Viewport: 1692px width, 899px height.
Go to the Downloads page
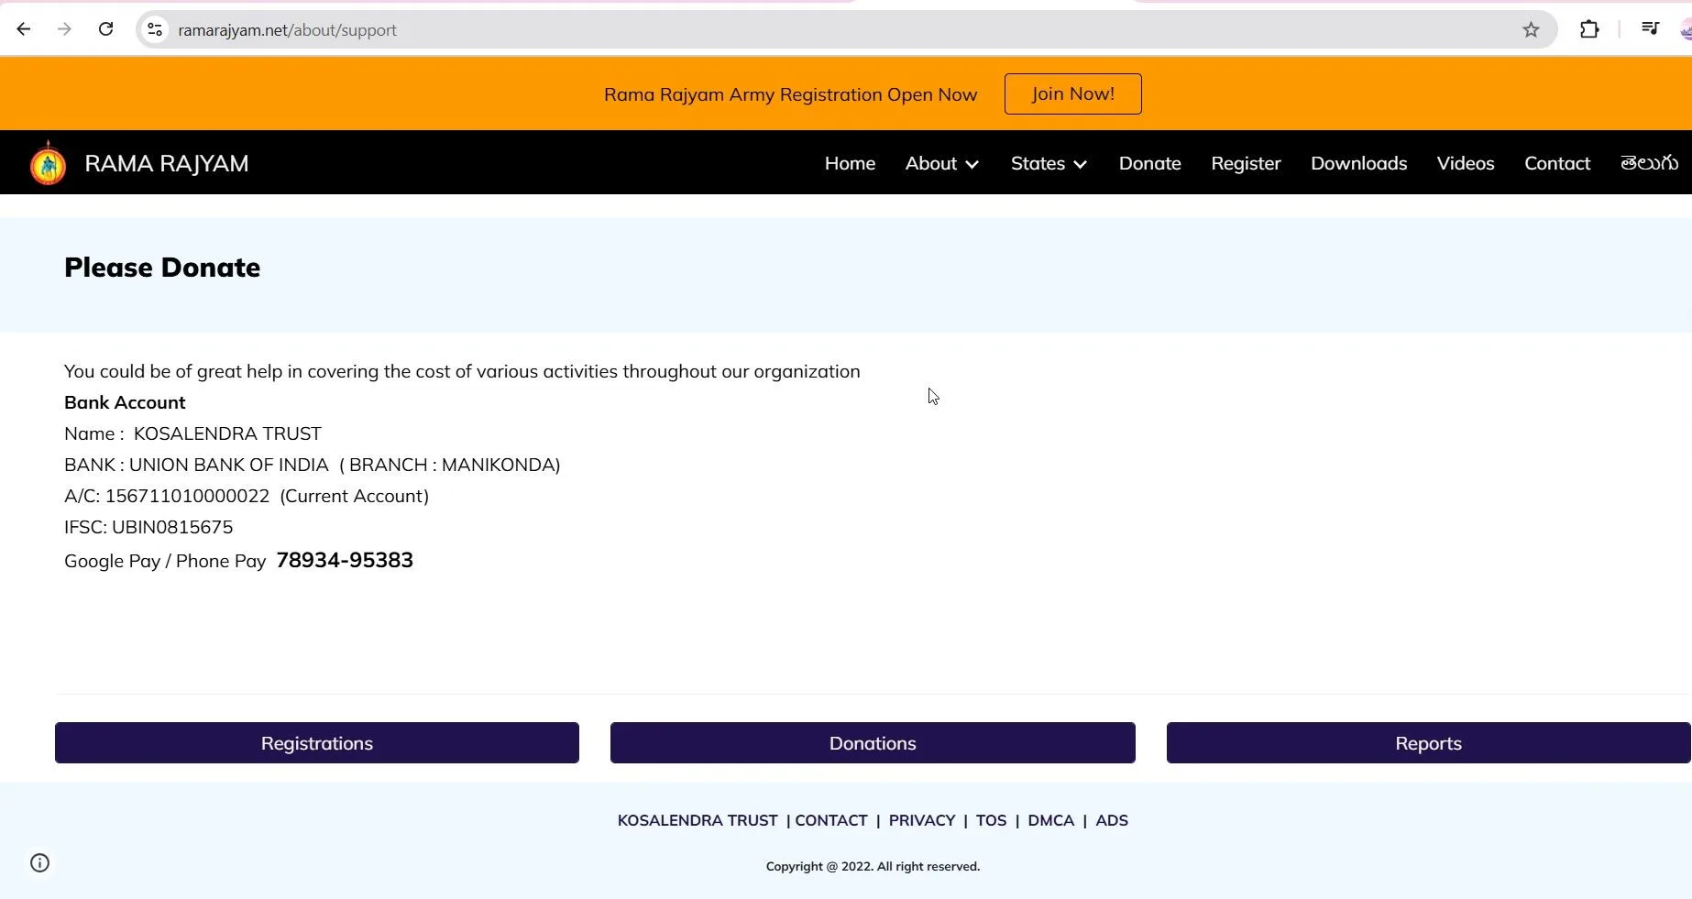1358,163
